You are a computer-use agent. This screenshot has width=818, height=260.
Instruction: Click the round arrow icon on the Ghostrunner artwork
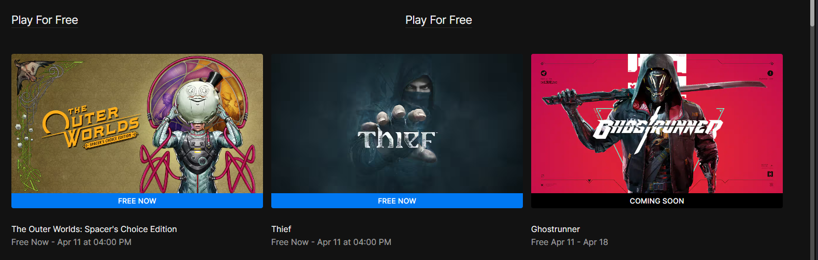pos(544,73)
